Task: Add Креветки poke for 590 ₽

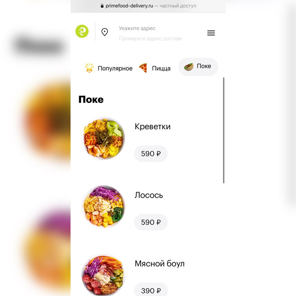Action: pyautogui.click(x=151, y=153)
